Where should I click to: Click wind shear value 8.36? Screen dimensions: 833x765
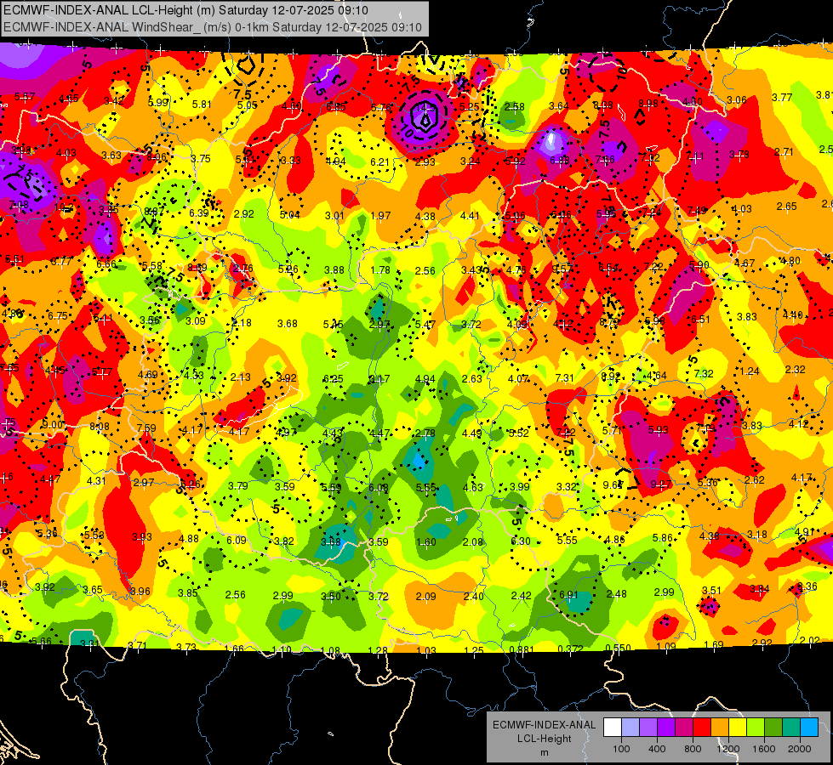pyautogui.click(x=807, y=586)
